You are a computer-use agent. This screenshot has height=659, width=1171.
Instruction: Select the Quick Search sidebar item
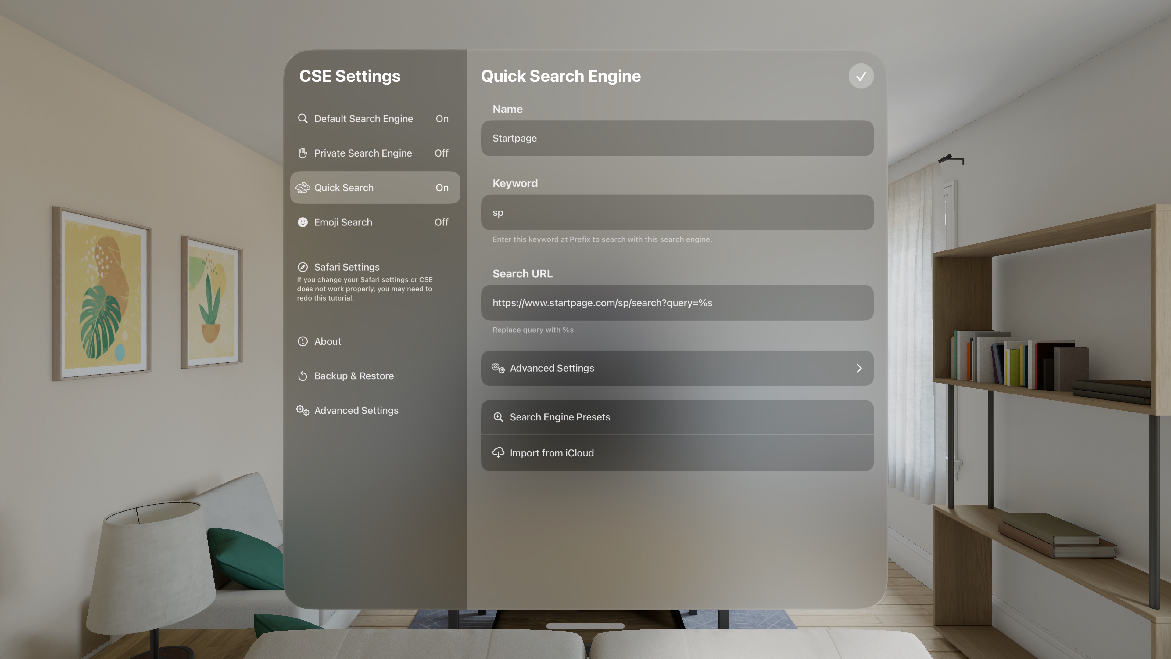click(375, 188)
